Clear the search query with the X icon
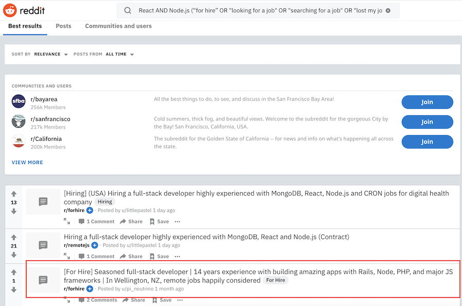The height and width of the screenshot is (306, 462). click(388, 11)
